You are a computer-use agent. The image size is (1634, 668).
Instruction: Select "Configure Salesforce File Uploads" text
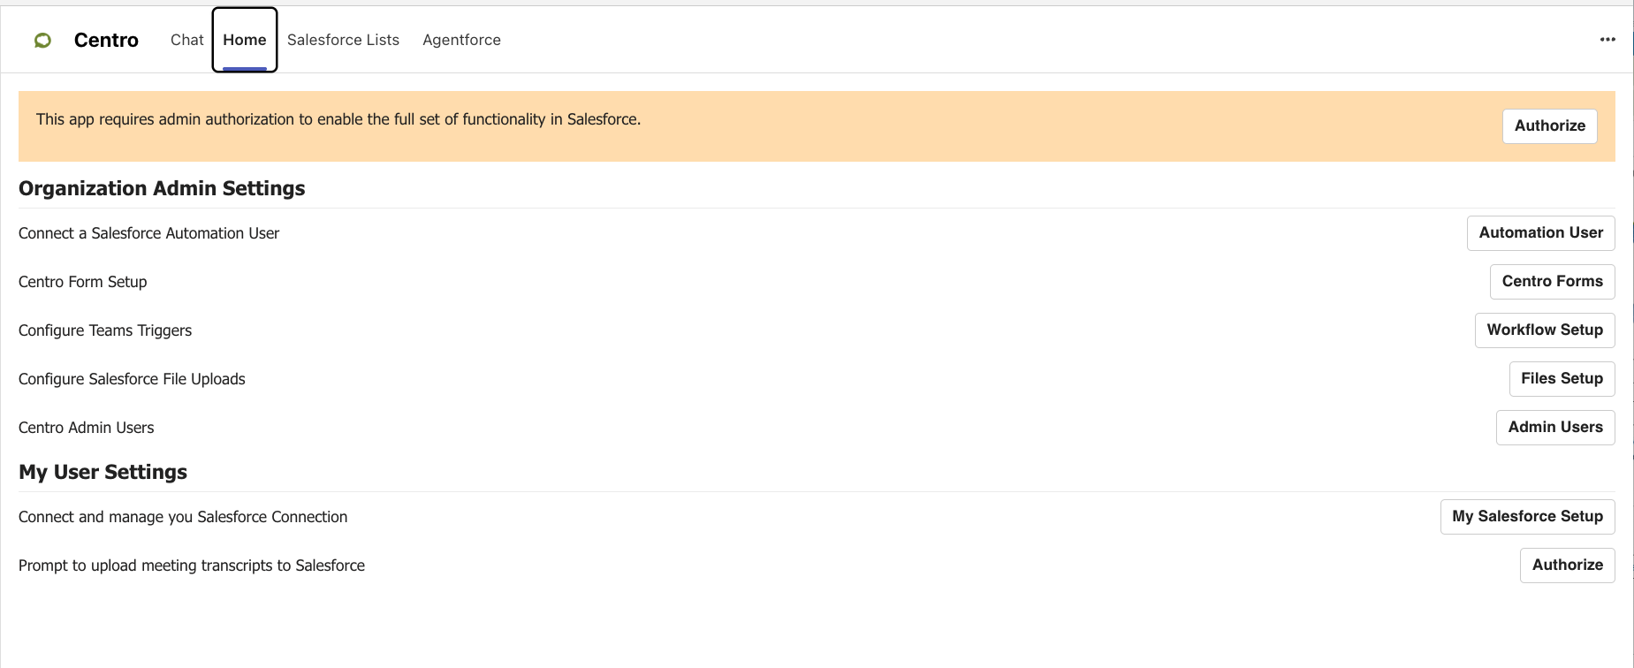click(132, 379)
